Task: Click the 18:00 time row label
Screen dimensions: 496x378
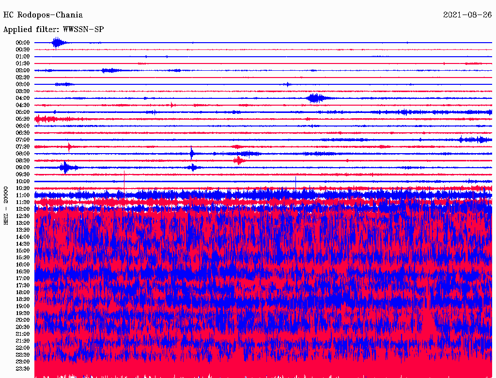Action: pos(23,293)
